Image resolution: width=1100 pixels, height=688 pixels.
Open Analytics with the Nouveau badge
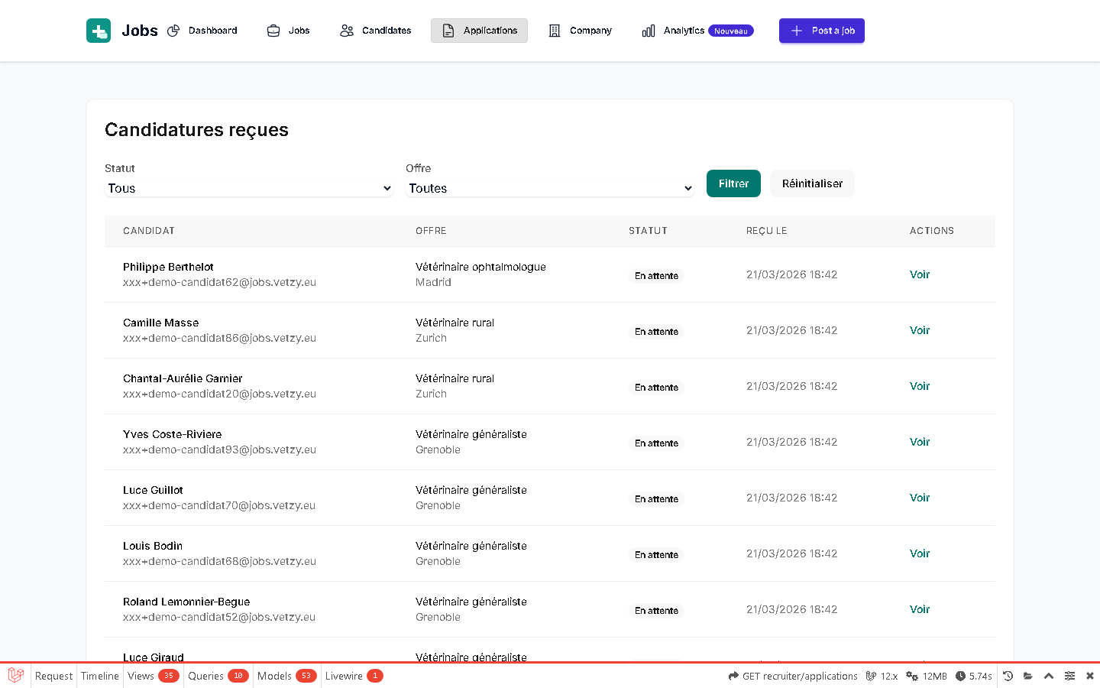(x=697, y=31)
